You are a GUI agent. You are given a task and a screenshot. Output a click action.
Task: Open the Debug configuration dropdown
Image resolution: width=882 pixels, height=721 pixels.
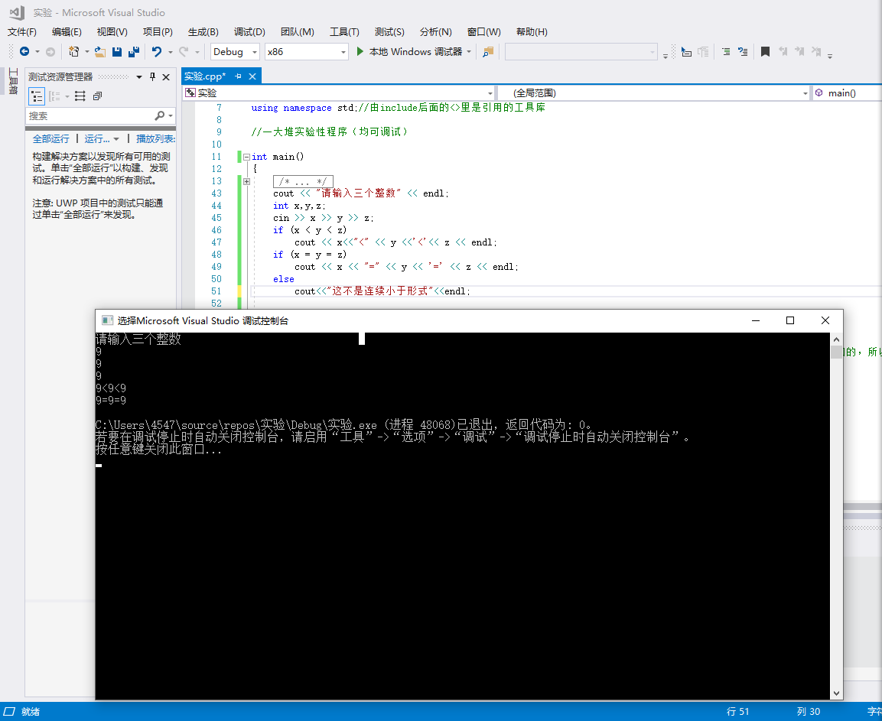pyautogui.click(x=236, y=52)
